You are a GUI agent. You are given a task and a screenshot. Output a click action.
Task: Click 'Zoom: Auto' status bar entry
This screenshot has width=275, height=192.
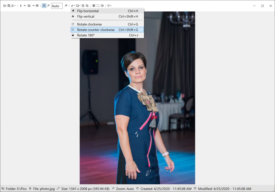125,189
